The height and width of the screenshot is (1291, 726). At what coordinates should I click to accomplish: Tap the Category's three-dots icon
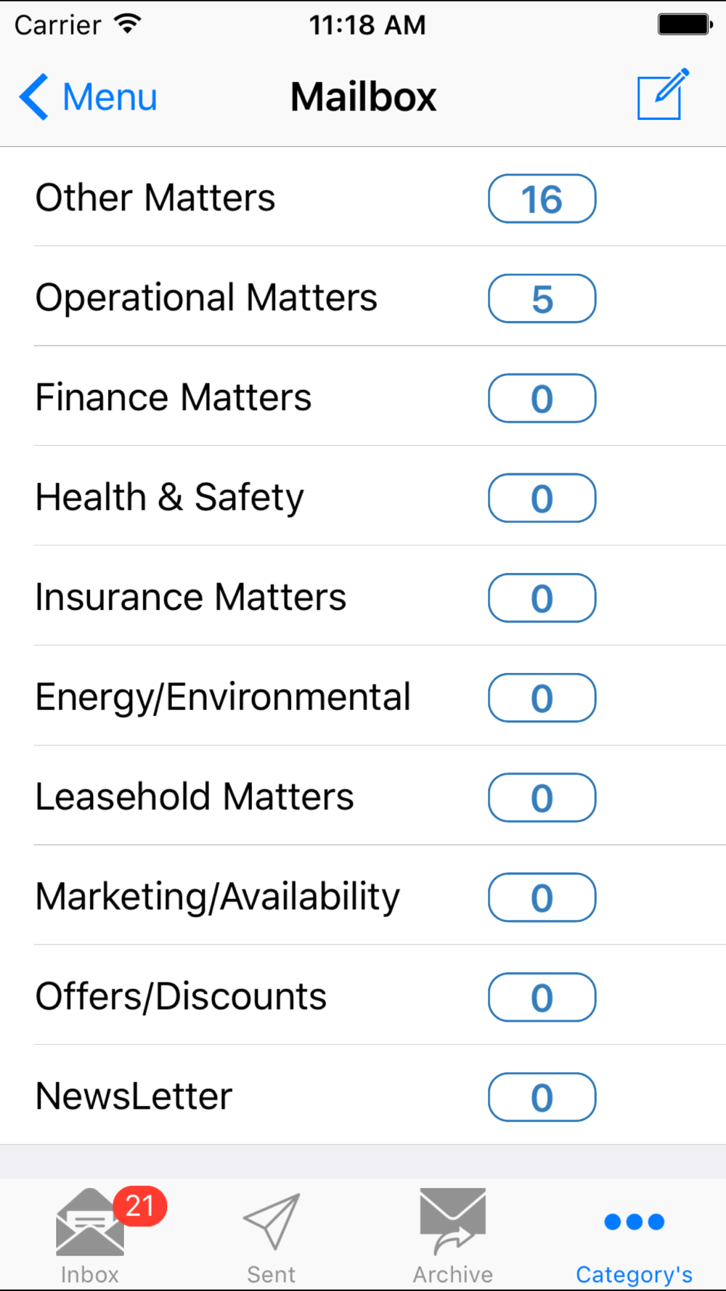click(634, 1222)
